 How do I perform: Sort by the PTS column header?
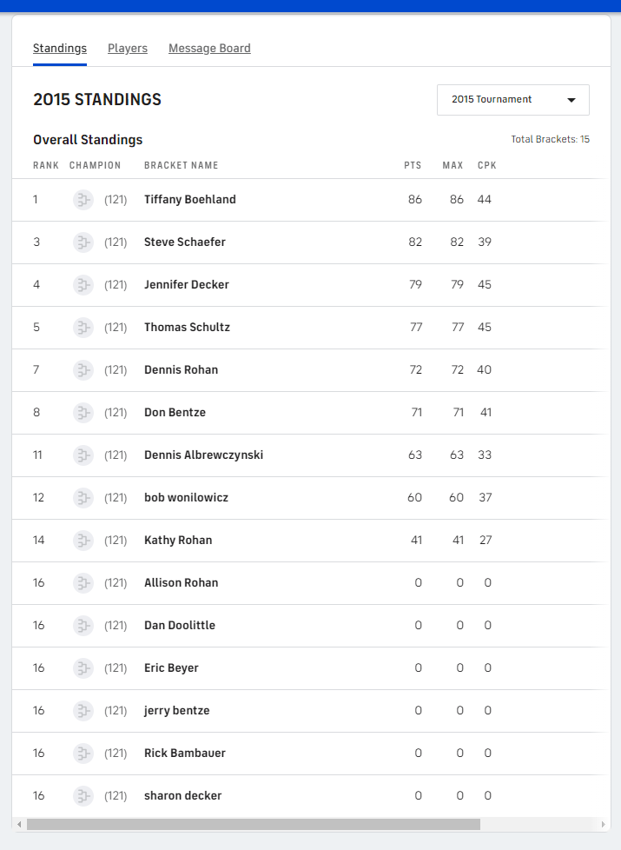413,166
